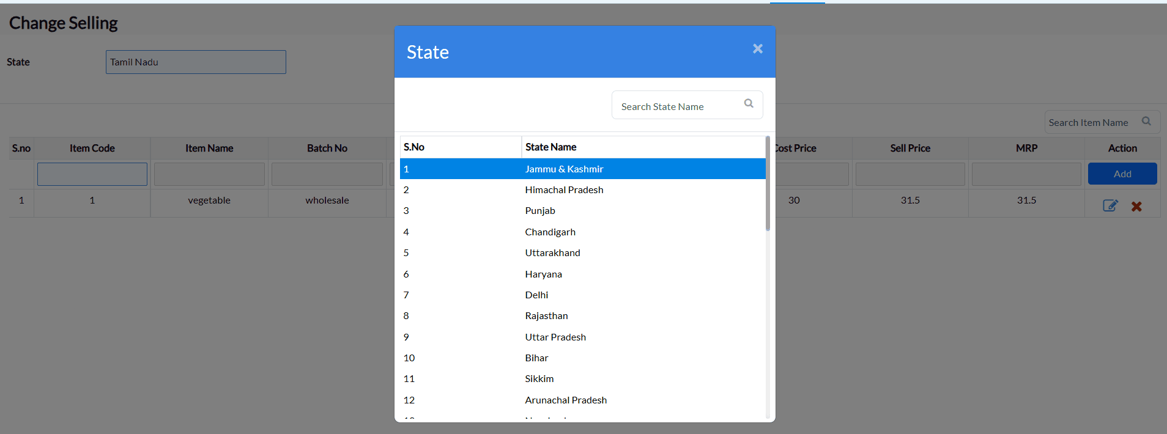
Task: Click the state list scrollbar thumb
Action: click(x=768, y=183)
